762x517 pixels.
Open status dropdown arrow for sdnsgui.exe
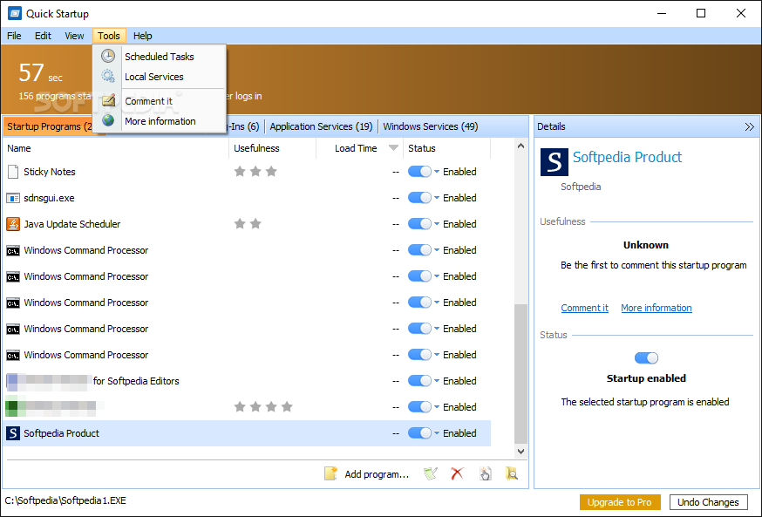click(x=437, y=198)
